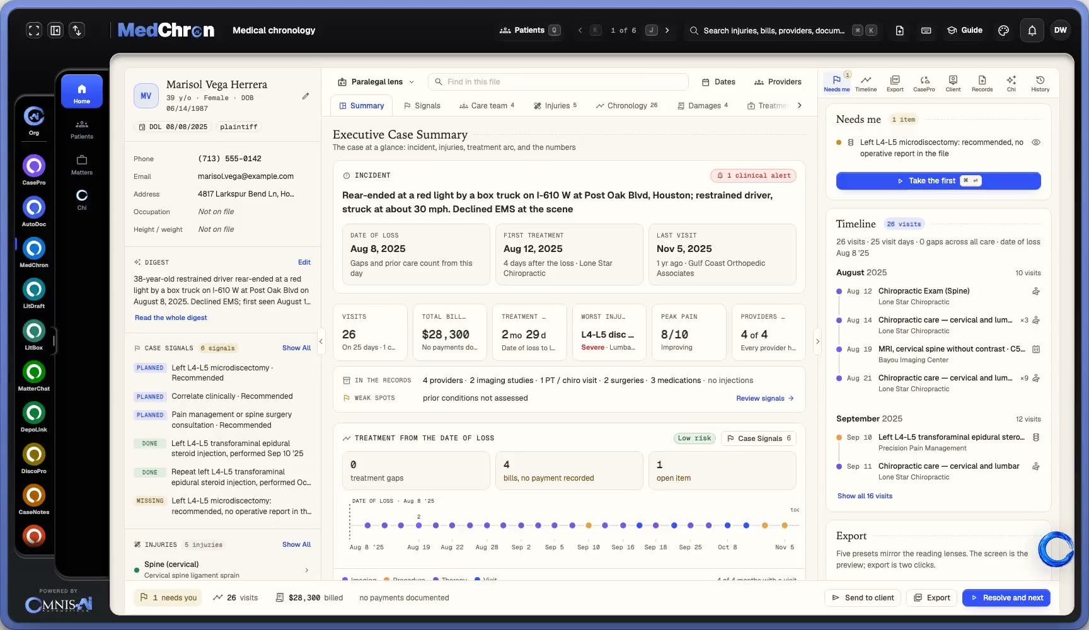Edit patient details with pencil icon
1089x630 pixels.
click(306, 96)
